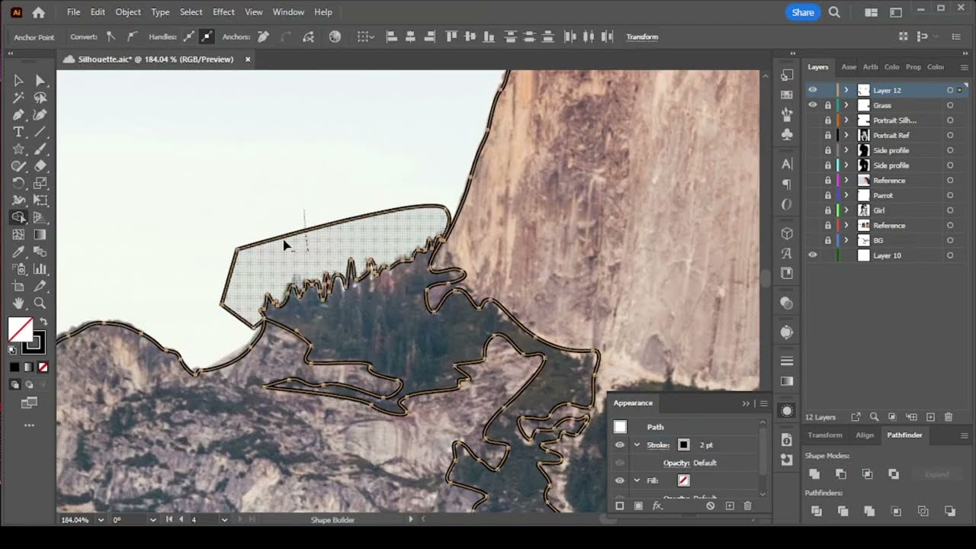Open the Effect menu
Viewport: 976px width, 549px height.
pos(223,12)
